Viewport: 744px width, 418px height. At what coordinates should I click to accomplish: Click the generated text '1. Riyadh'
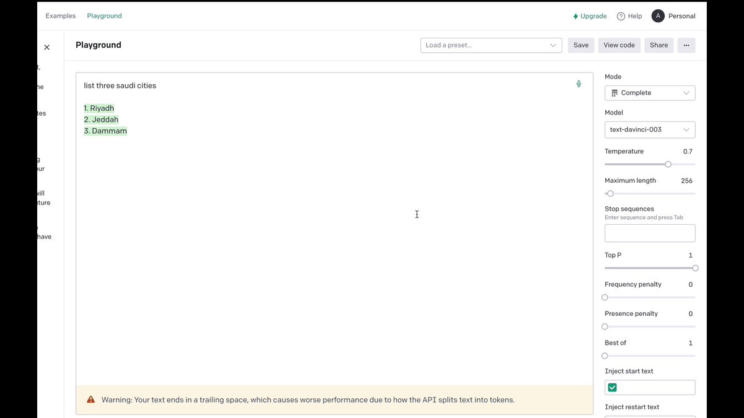point(99,108)
